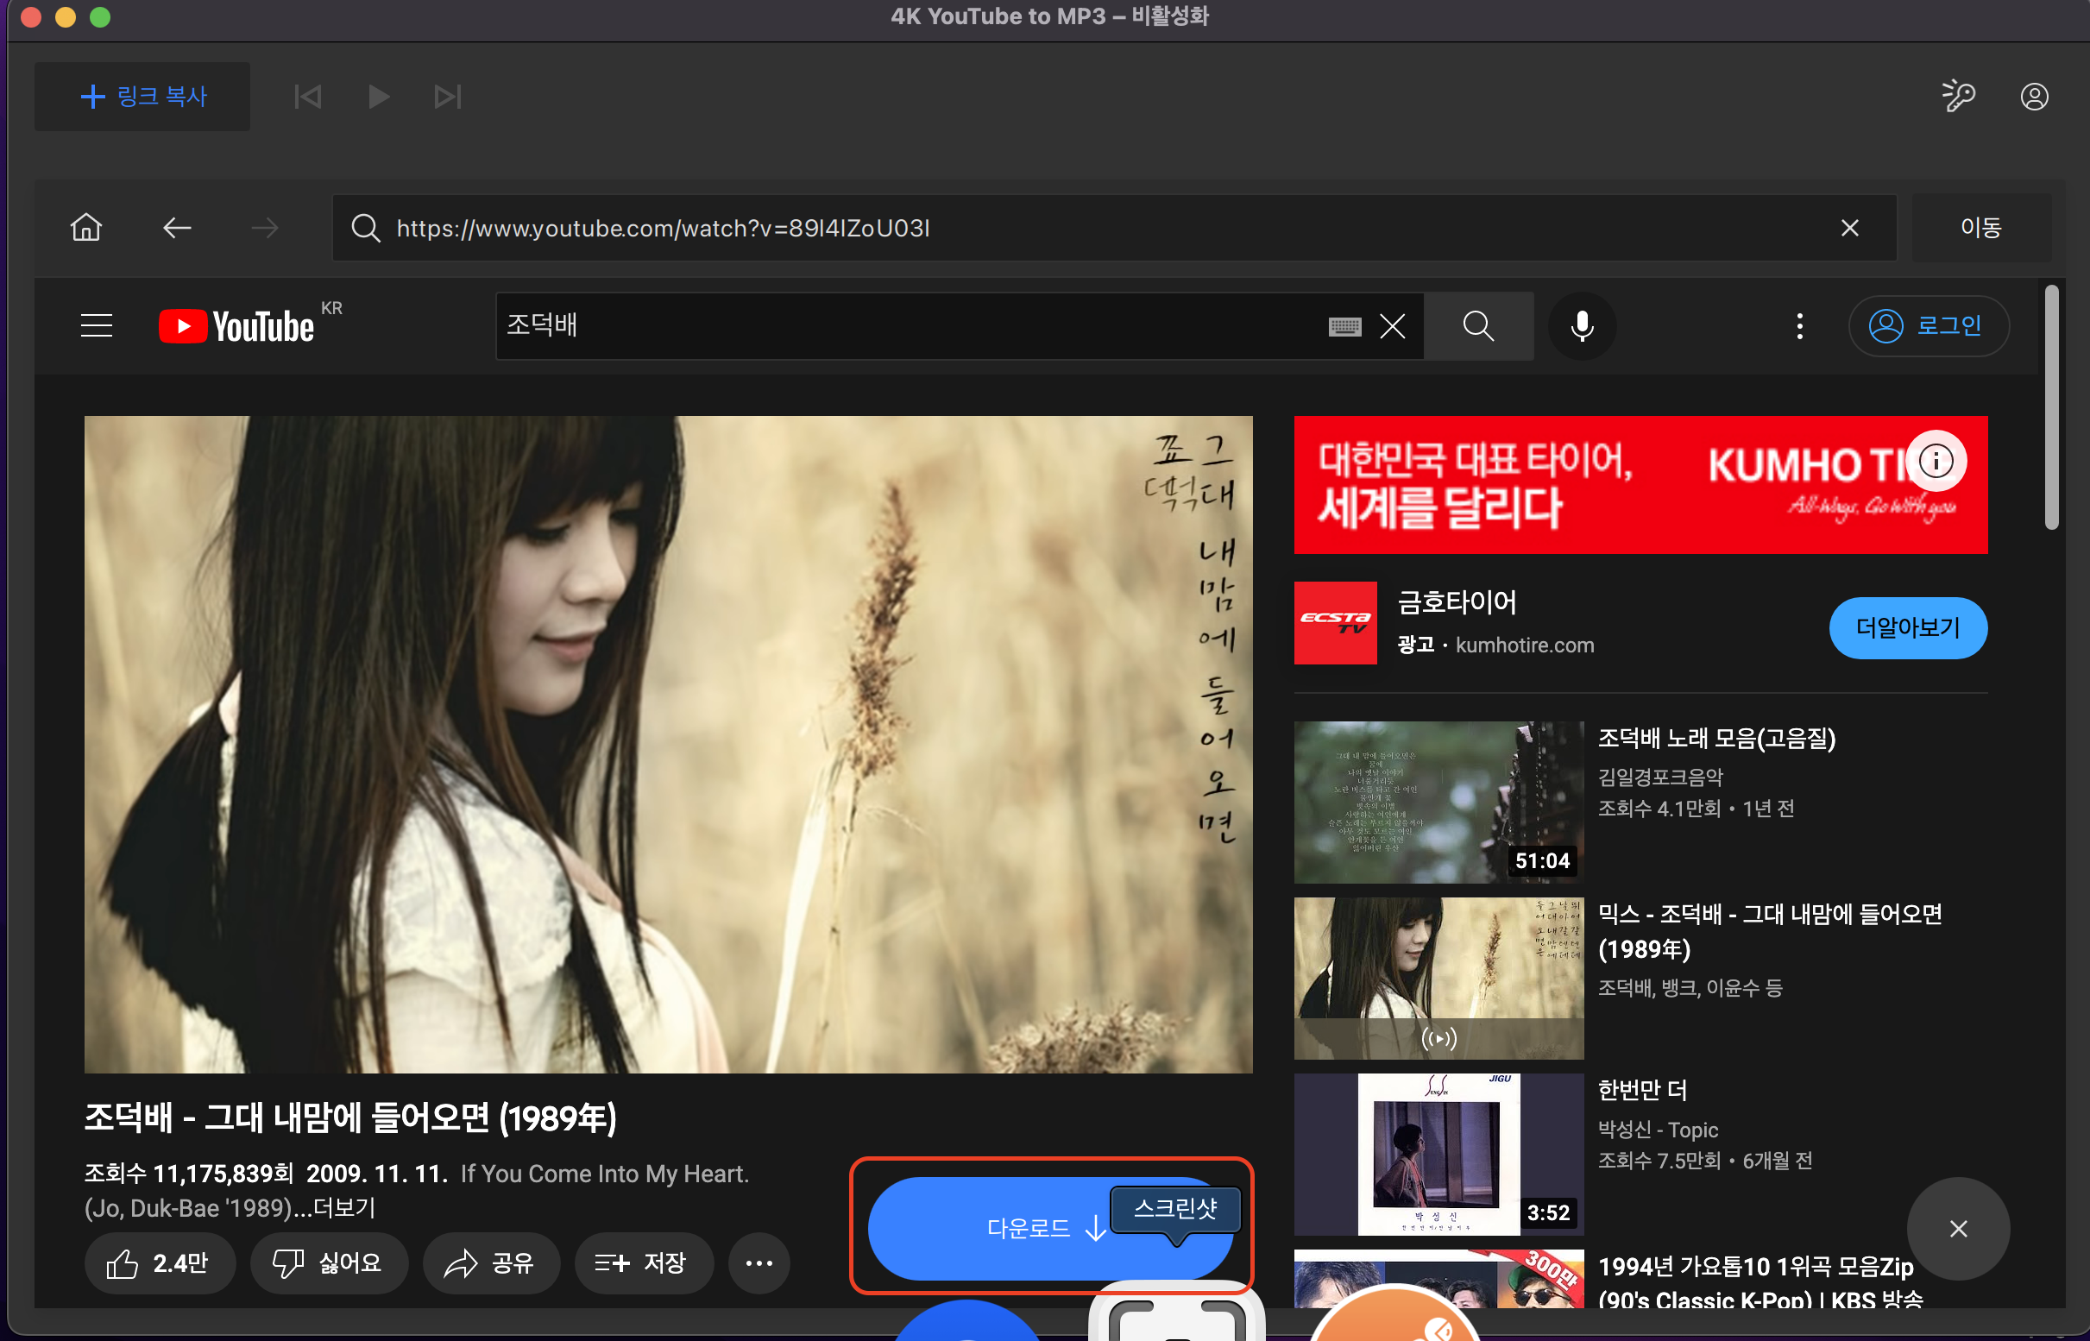Skip to the next track
Image resolution: width=2090 pixels, height=1341 pixels.
[x=448, y=96]
